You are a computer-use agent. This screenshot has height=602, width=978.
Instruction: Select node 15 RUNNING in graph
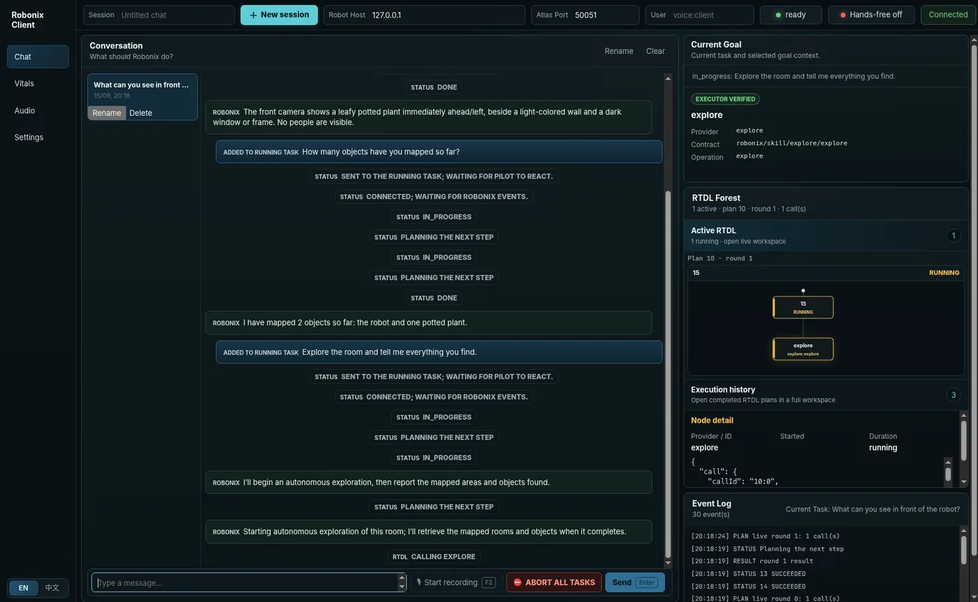(803, 307)
